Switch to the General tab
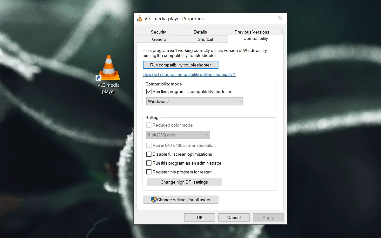This screenshot has height=238, width=381. pyautogui.click(x=160, y=39)
